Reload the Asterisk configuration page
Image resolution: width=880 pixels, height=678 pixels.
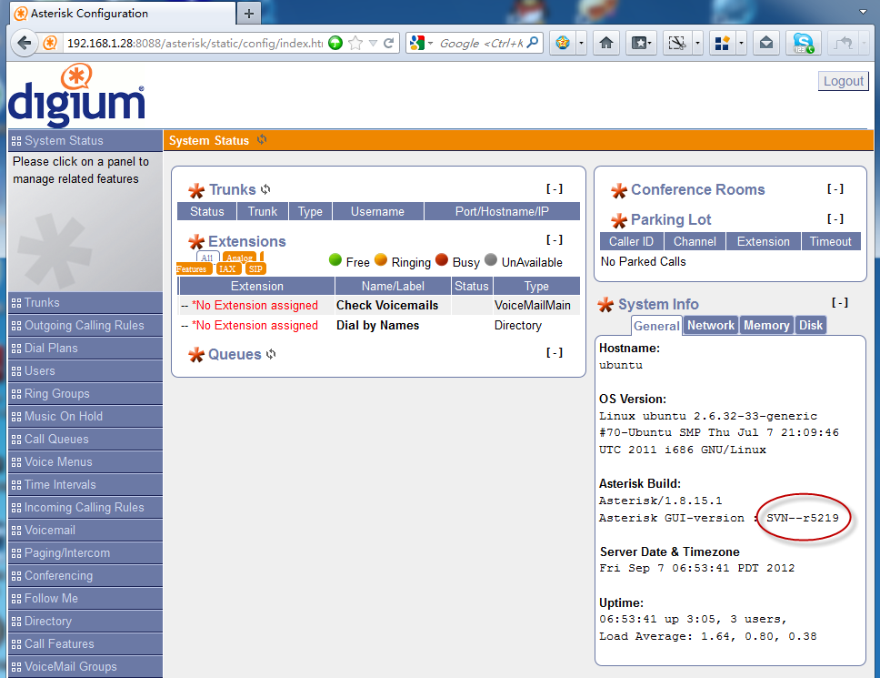pyautogui.click(x=388, y=44)
